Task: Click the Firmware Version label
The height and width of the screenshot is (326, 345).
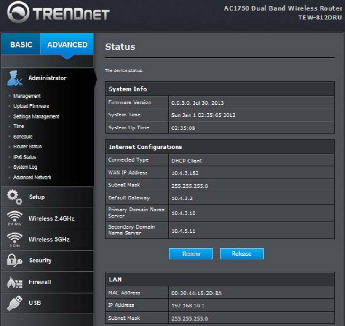Action: [130, 102]
